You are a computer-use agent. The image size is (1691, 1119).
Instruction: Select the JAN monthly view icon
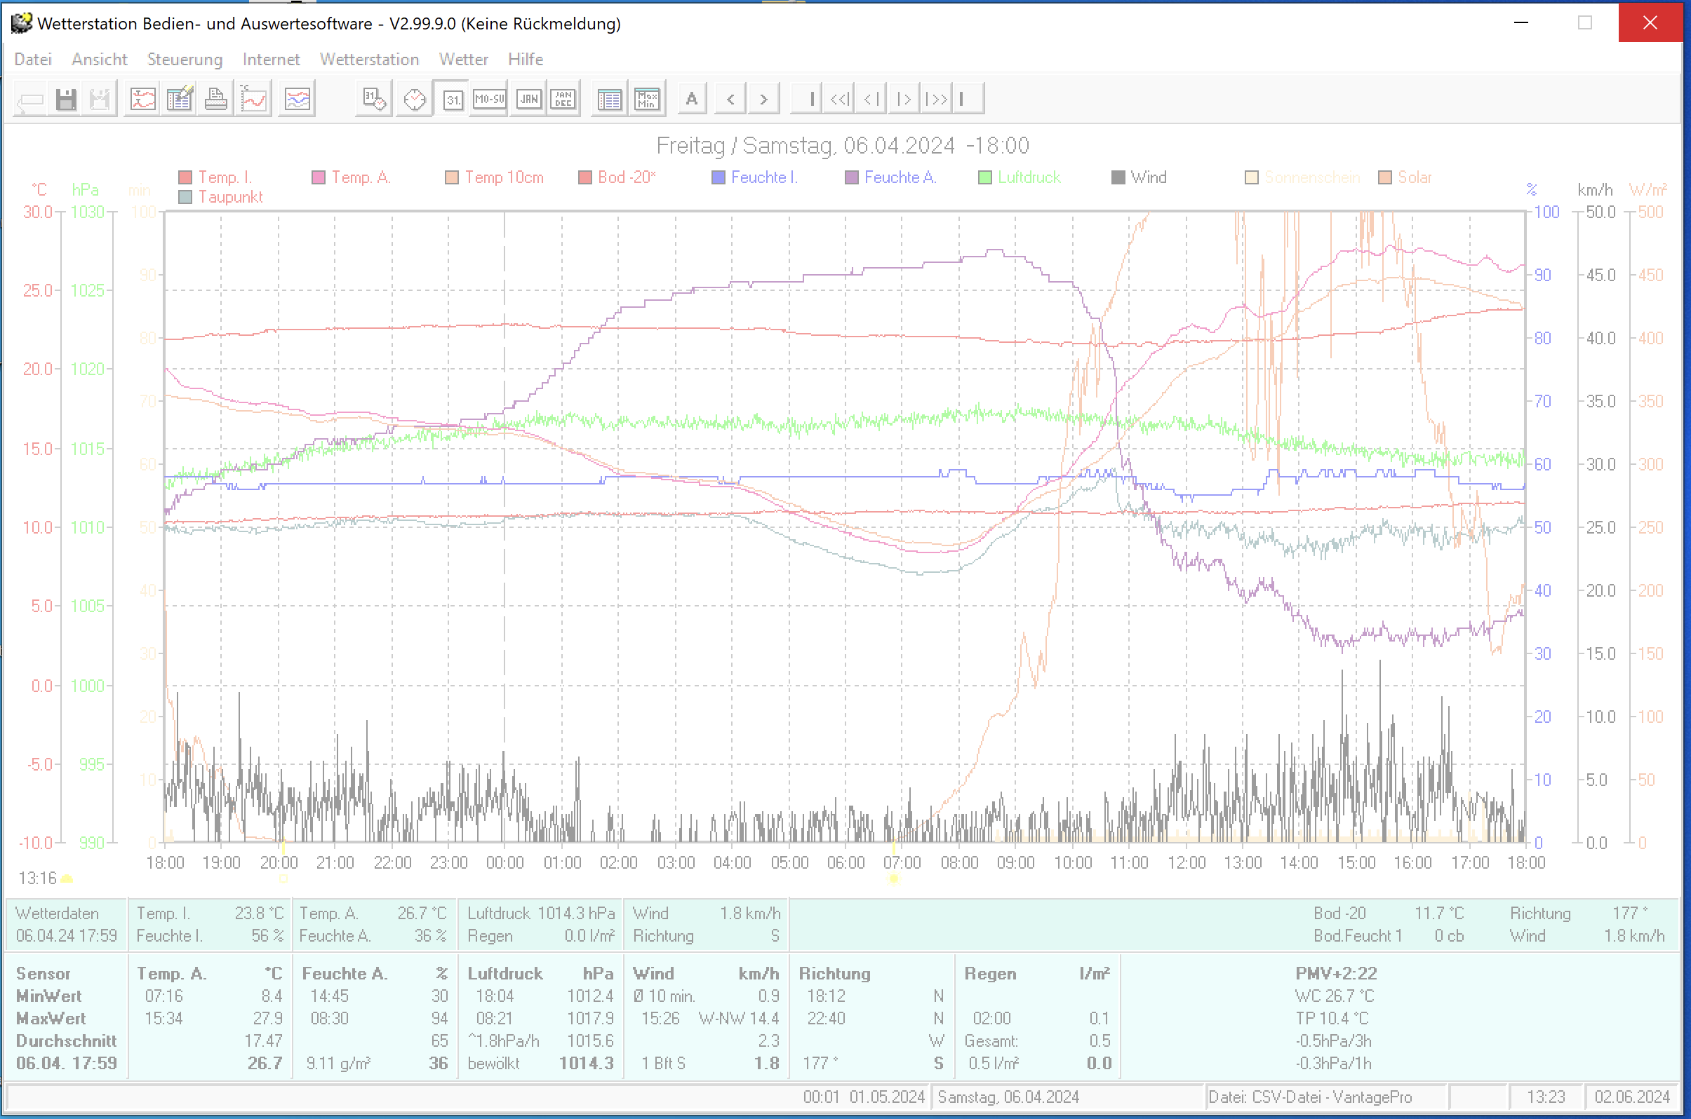click(x=528, y=99)
